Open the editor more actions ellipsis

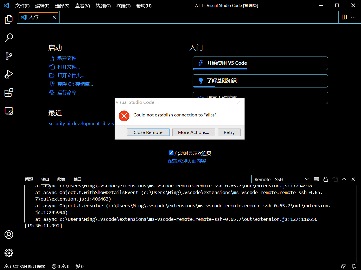pyautogui.click(x=353, y=17)
